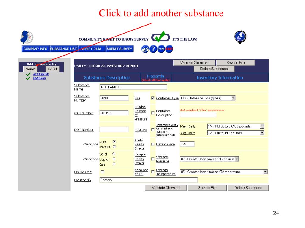The width and height of the screenshot is (305, 228).
Task: Click green checkmark beside ACETAMIDE
Action: click(x=28, y=74)
